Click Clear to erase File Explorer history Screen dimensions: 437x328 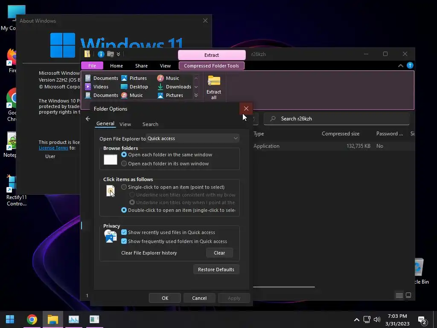[x=219, y=253]
